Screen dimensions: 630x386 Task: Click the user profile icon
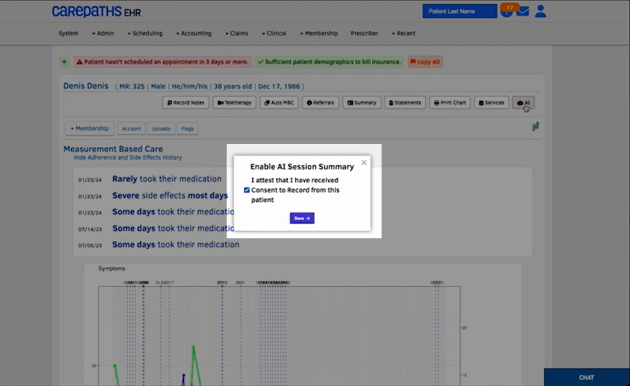tap(540, 12)
